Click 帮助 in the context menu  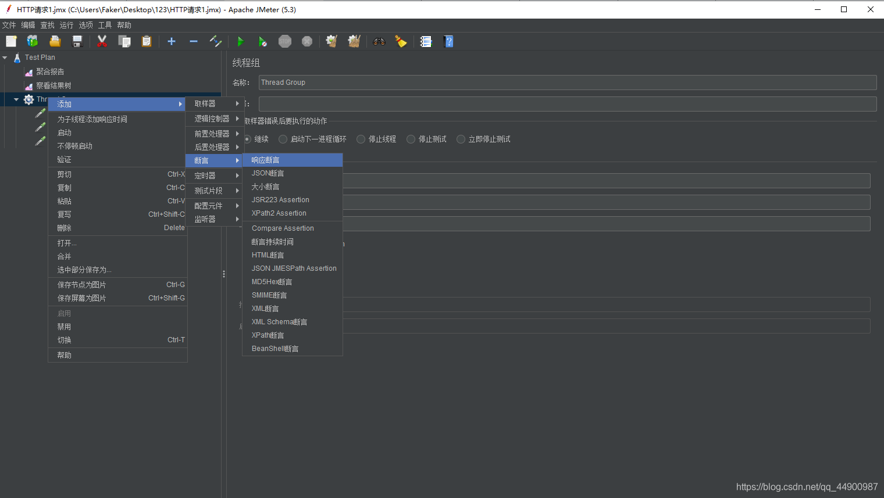[x=117, y=355]
